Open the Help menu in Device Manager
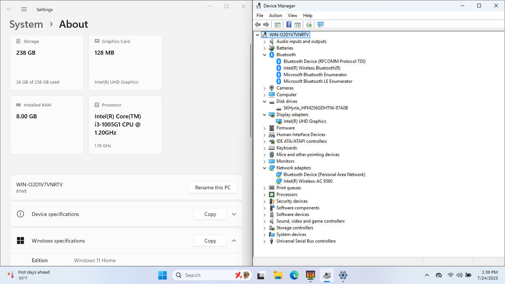Screen dimensions: 505x284 pos(308,16)
